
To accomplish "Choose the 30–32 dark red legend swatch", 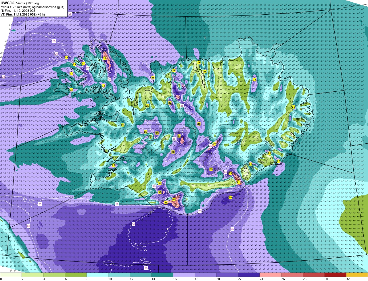I will [335, 275].
